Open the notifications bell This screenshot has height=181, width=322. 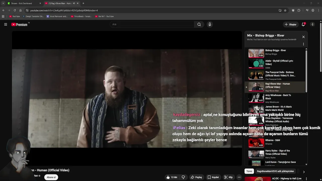tap(303, 24)
